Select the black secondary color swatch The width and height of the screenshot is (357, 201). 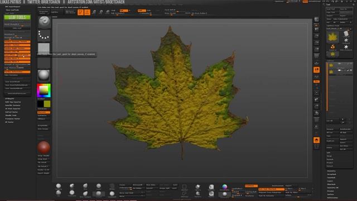tap(40, 104)
